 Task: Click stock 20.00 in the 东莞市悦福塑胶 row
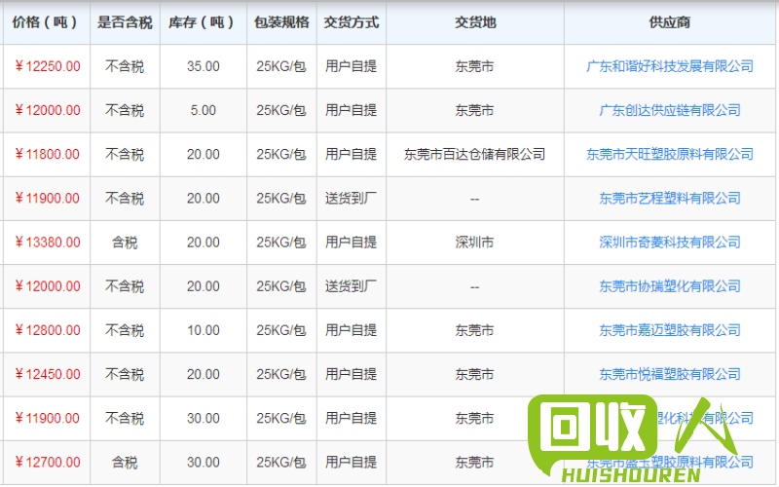(204, 374)
